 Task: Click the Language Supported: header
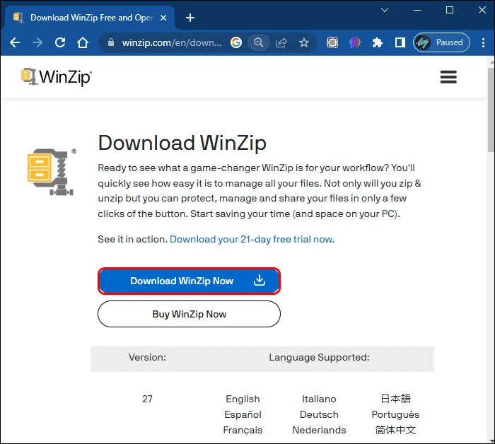tap(319, 357)
